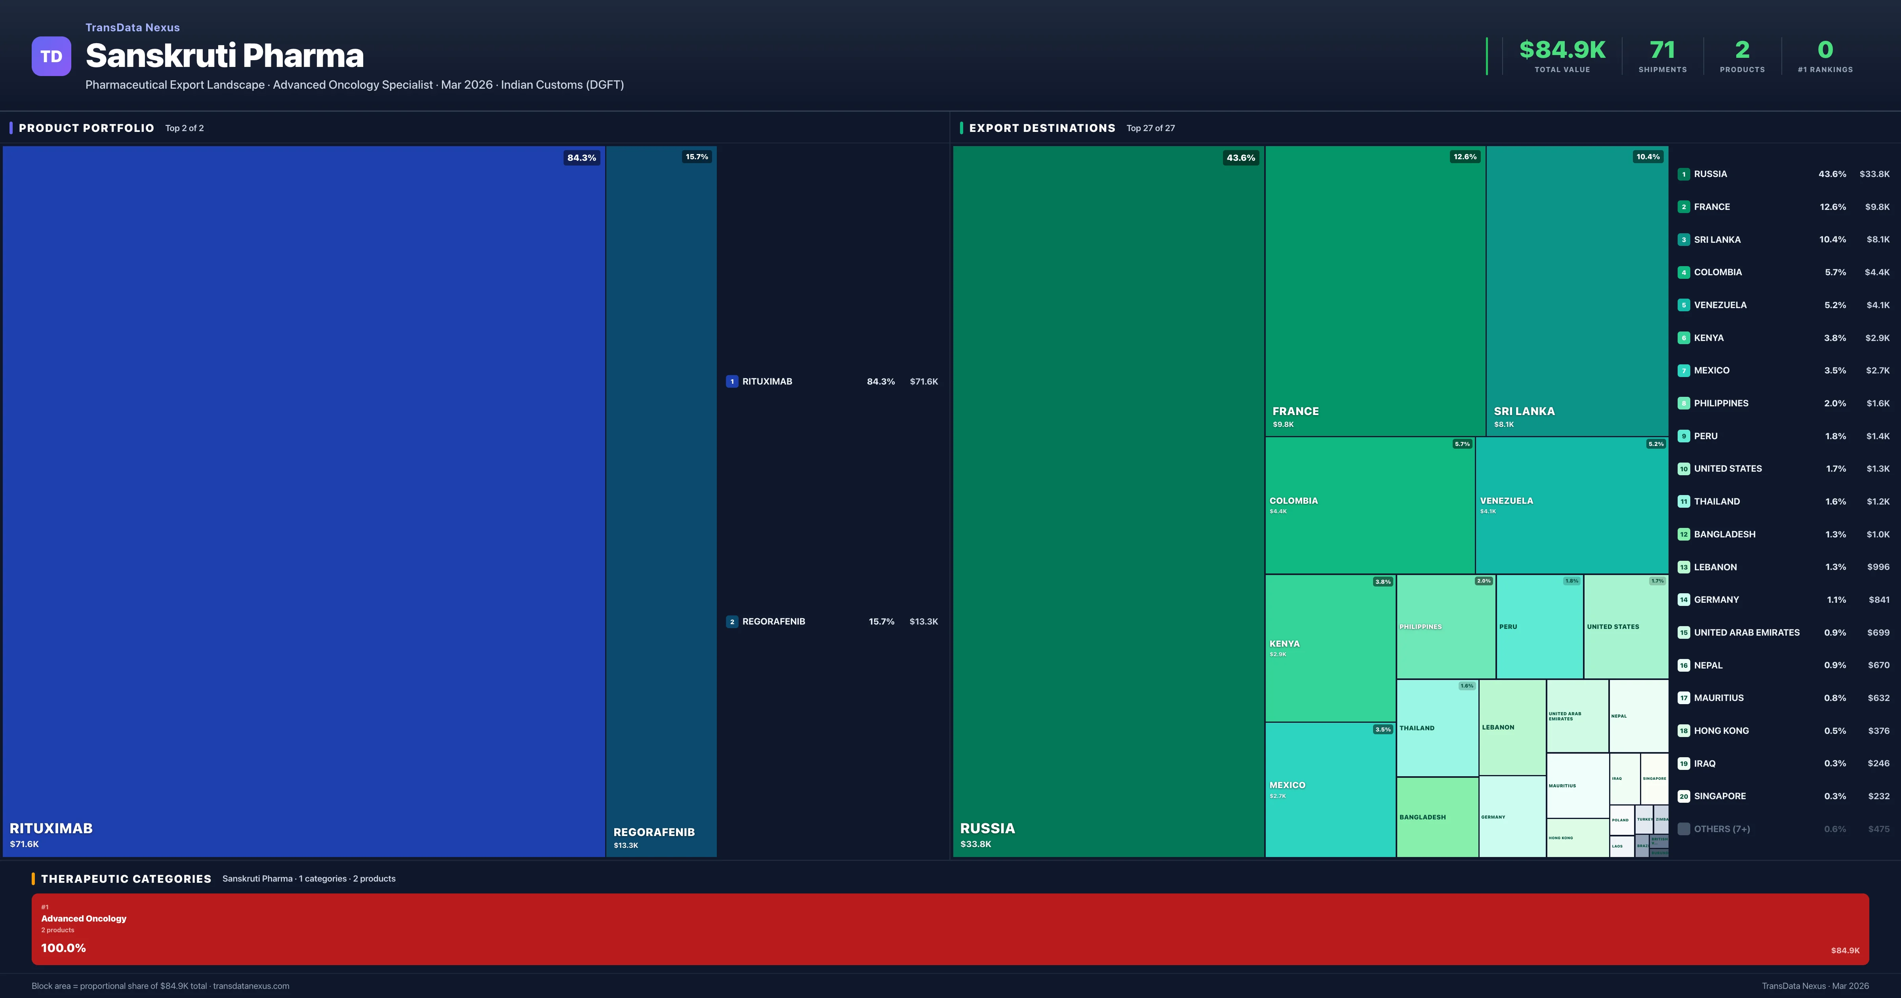Screen dimensions: 1901x998
Task: Click the Advanced Oncology red category bar
Action: pyautogui.click(x=950, y=929)
